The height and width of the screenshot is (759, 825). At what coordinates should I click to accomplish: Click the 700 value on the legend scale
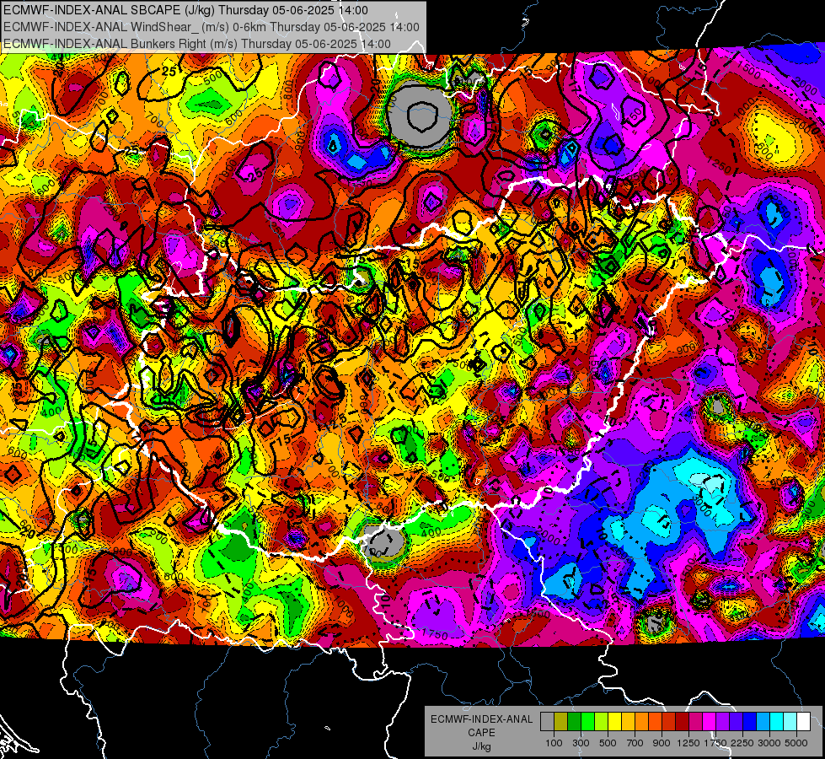(x=635, y=743)
